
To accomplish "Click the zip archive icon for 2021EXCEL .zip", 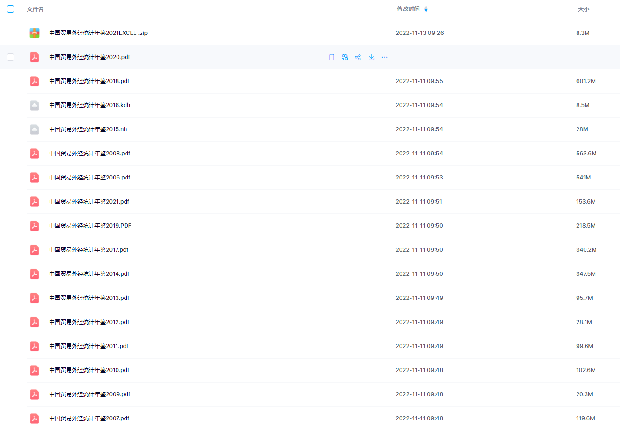I will pyautogui.click(x=34, y=33).
